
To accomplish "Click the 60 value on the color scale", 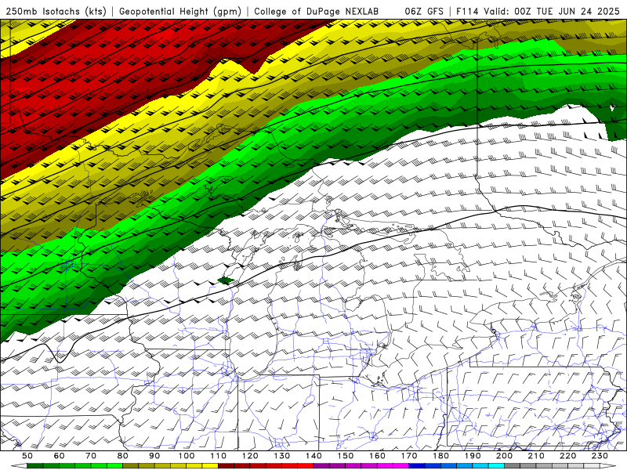I will point(59,456).
